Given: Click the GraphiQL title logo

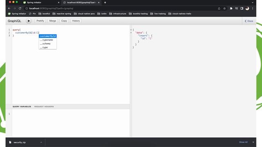Looking at the screenshot, I should pyautogui.click(x=14, y=21).
